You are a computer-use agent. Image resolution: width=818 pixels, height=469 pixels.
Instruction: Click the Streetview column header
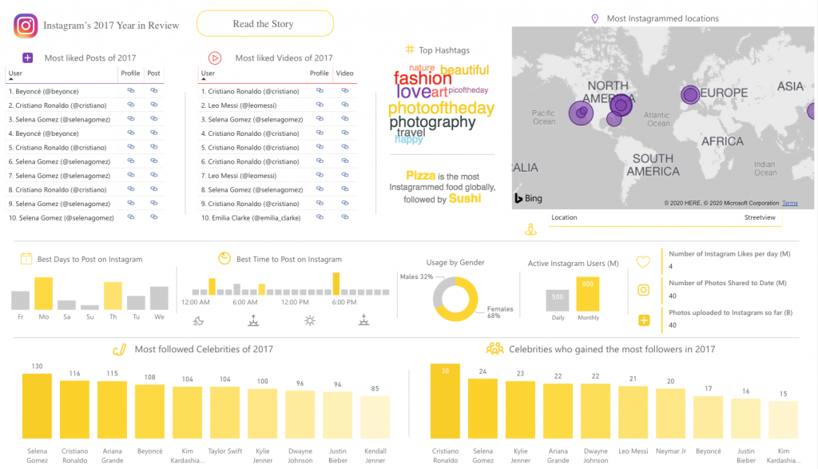(760, 217)
